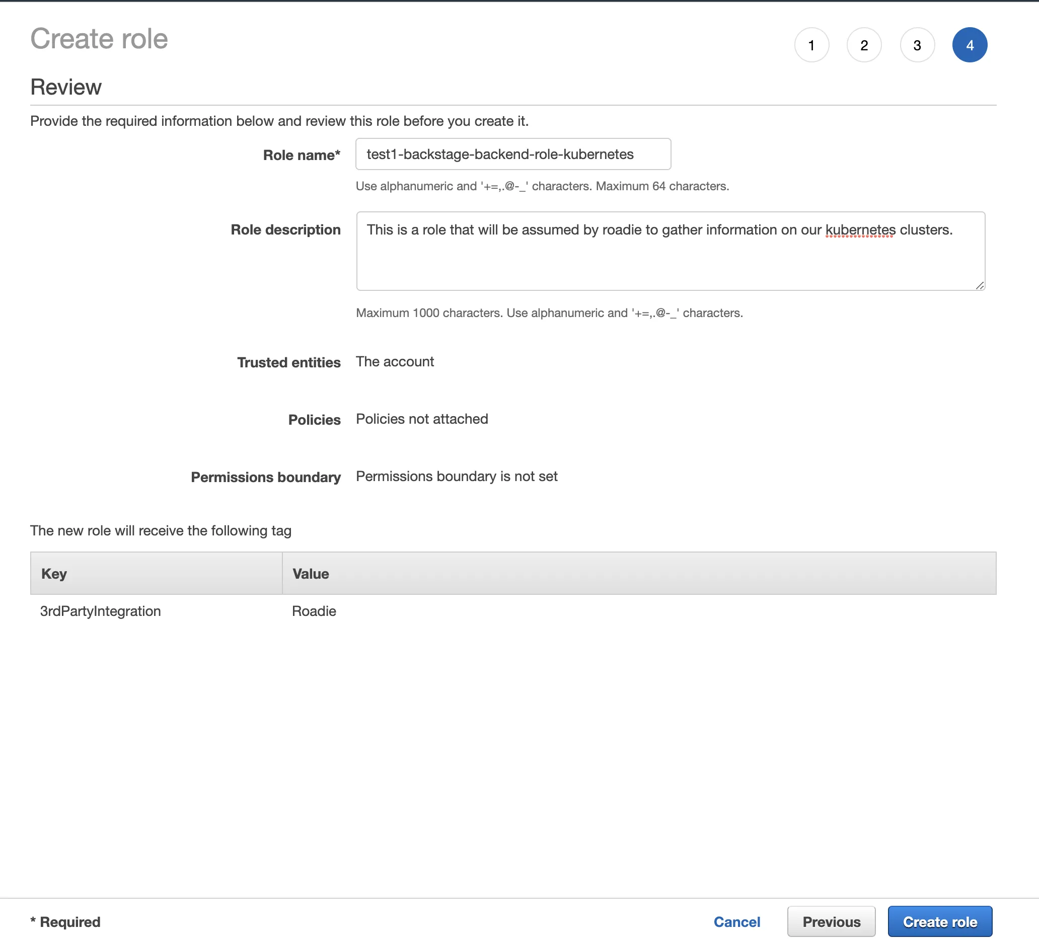Cancel the role creation
The image size is (1039, 939).
click(x=737, y=921)
